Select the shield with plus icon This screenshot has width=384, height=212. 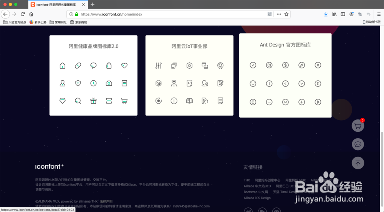coord(78,83)
